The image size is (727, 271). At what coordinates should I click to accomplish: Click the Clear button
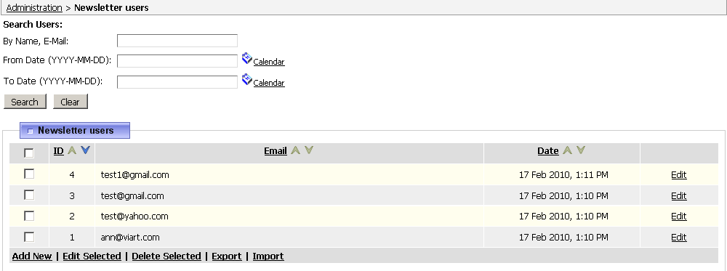point(70,102)
